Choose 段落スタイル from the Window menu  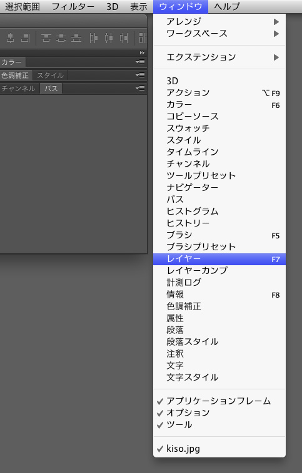(219, 342)
